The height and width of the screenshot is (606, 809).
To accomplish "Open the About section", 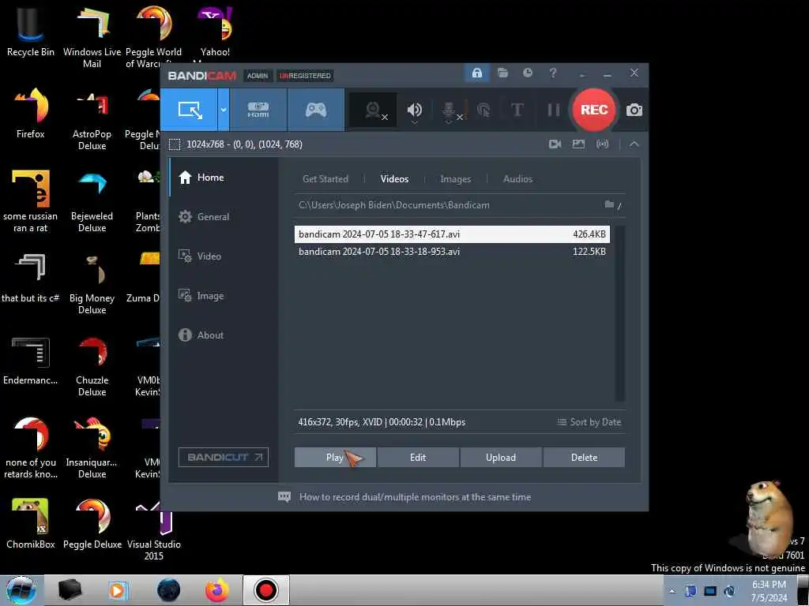I will [x=224, y=335].
